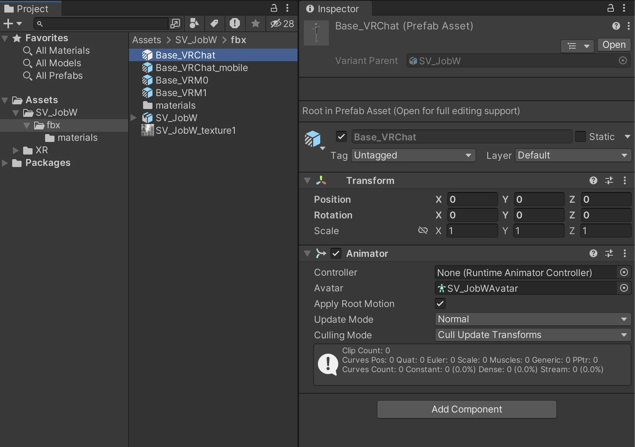This screenshot has height=447, width=635.
Task: Open the Layer dropdown showing Default
Action: click(x=573, y=155)
